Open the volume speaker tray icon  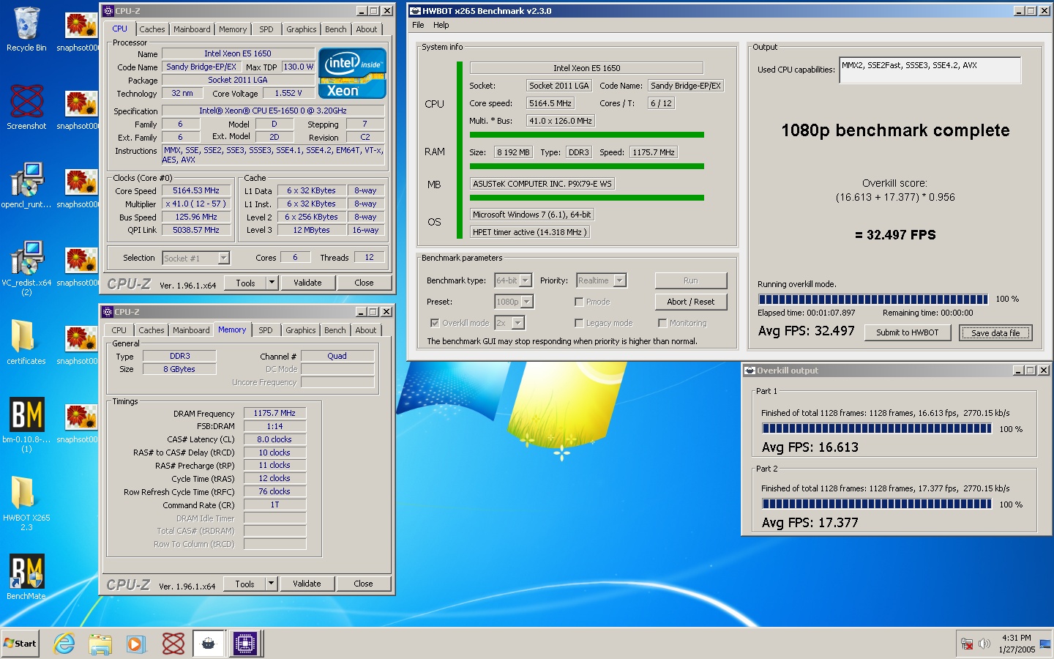[x=984, y=644]
